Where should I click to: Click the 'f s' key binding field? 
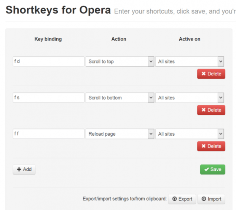click(48, 98)
